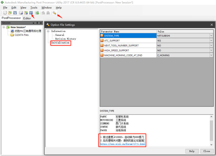This screenshot has width=216, height=156.
Task: Click the New Session toolbar icon
Action: (x=5, y=13)
